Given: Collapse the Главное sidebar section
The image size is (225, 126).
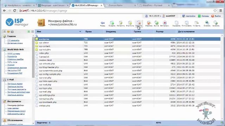Looking at the screenshot, I should 12,36.
